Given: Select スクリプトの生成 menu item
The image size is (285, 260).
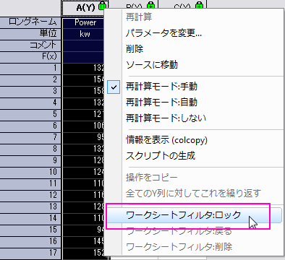Looking at the screenshot, I should (x=161, y=156).
